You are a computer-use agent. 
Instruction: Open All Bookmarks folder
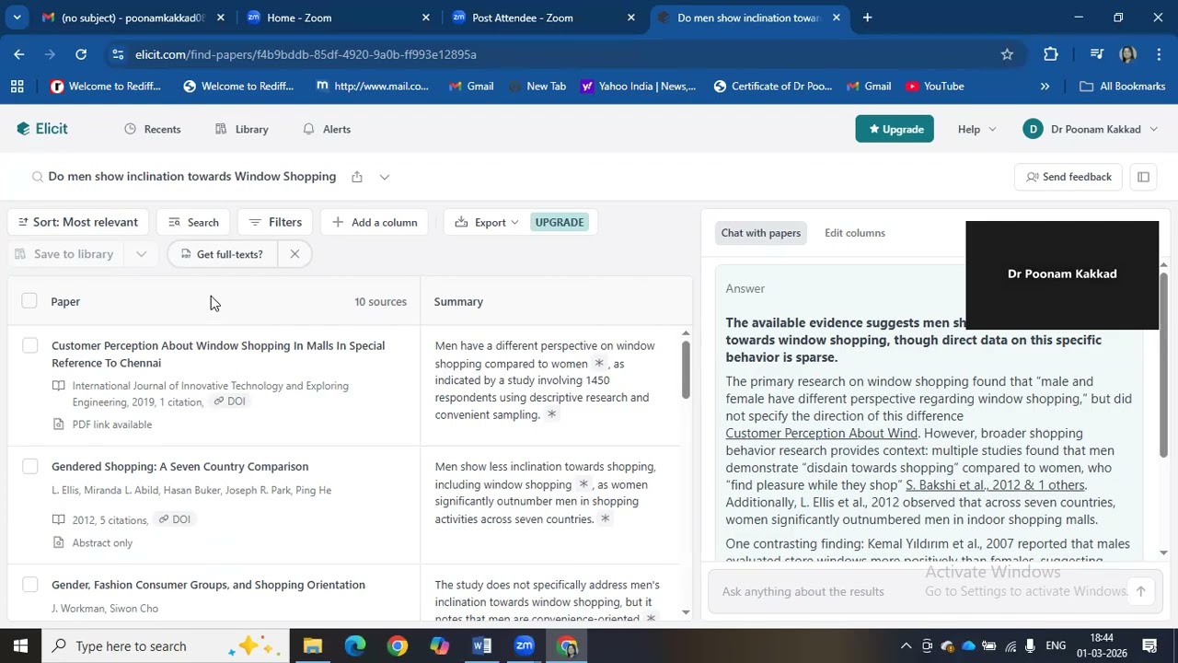pos(1123,87)
